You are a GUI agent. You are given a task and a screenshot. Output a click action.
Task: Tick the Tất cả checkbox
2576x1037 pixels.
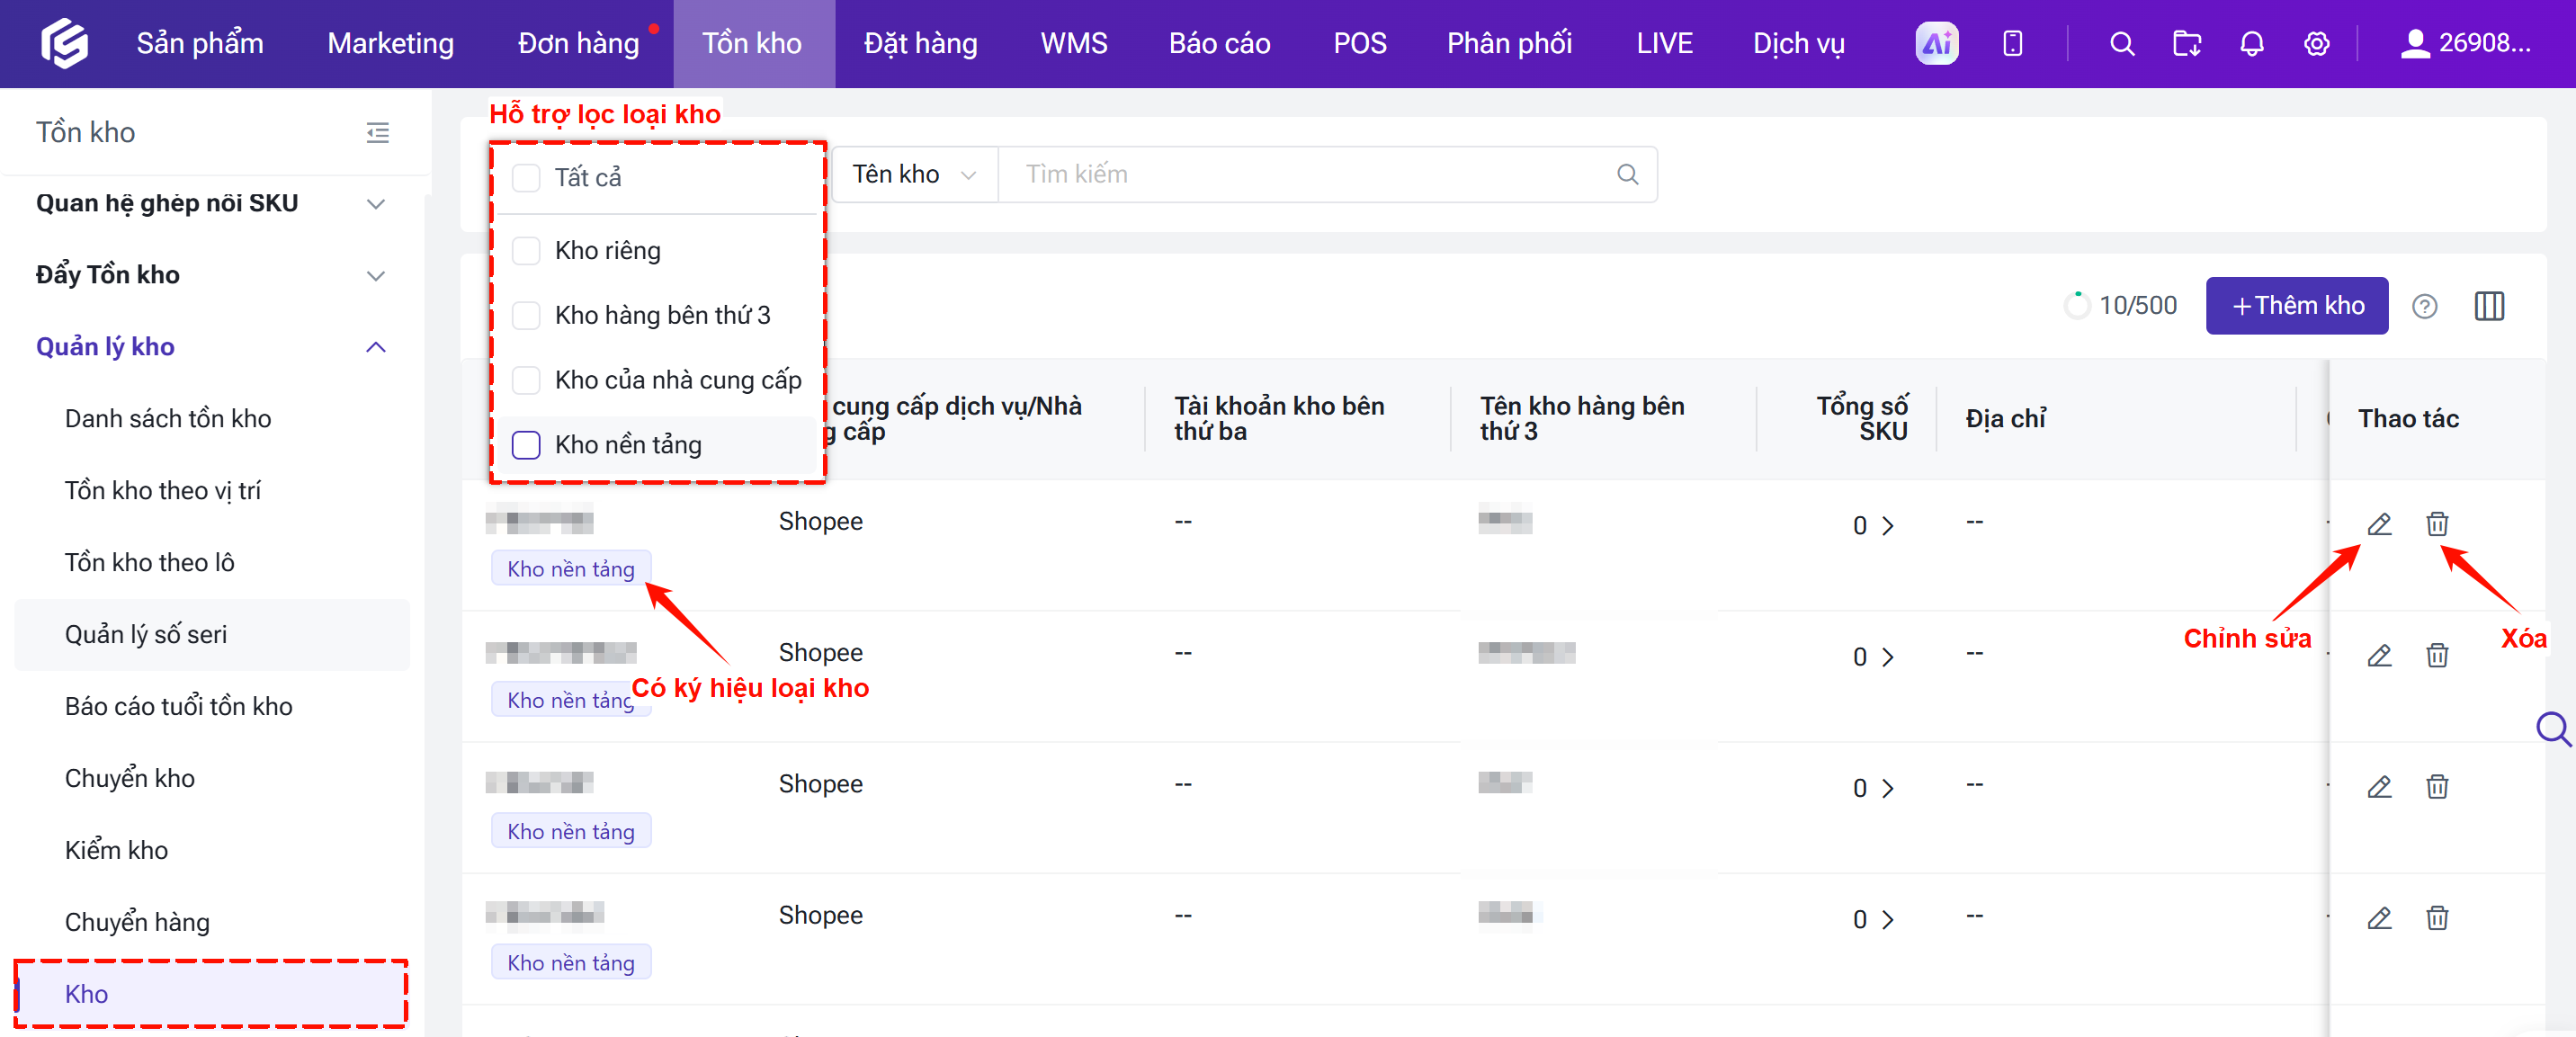coord(526,177)
